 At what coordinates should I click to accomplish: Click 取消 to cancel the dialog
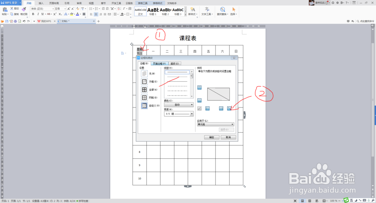(228, 137)
